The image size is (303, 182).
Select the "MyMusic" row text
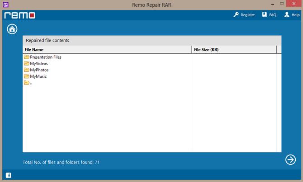click(38, 76)
